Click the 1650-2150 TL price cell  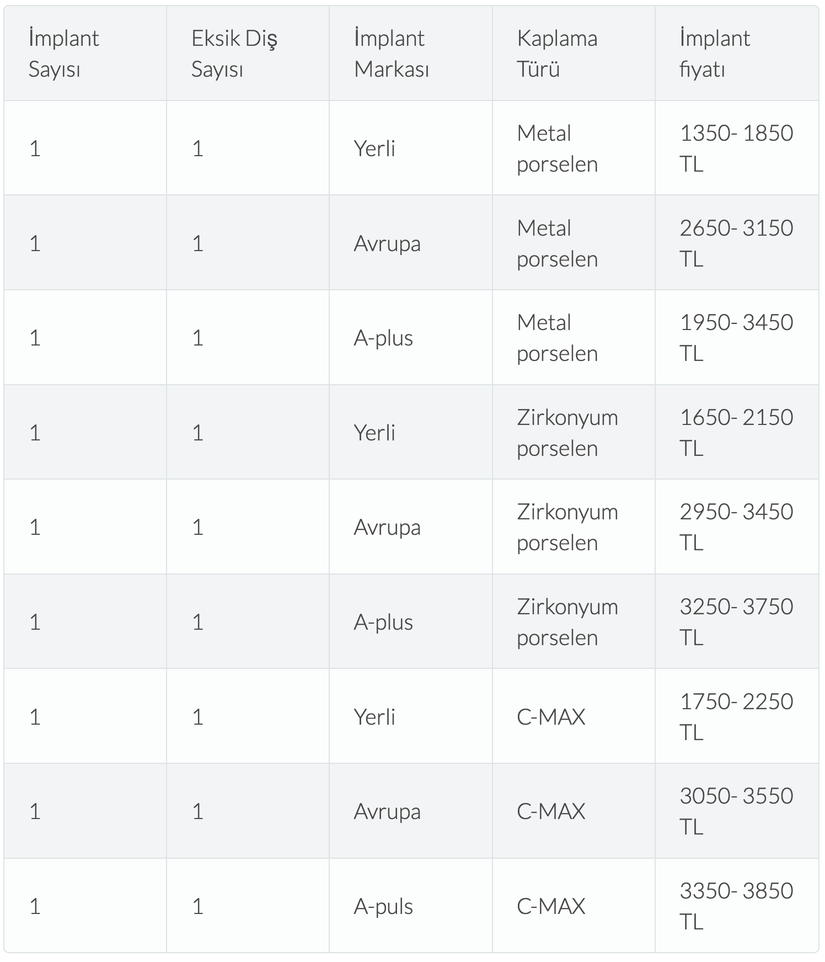(736, 433)
